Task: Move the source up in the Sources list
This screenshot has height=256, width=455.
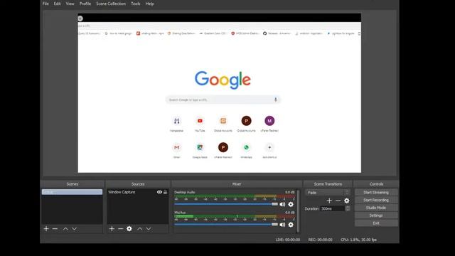Action: (x=140, y=229)
